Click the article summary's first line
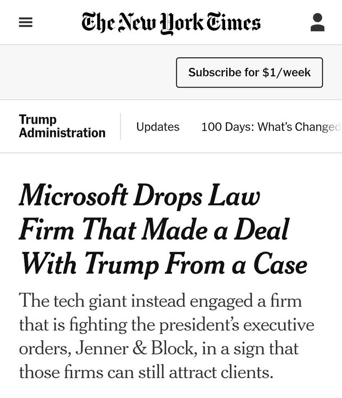The height and width of the screenshot is (398, 342). 160,301
